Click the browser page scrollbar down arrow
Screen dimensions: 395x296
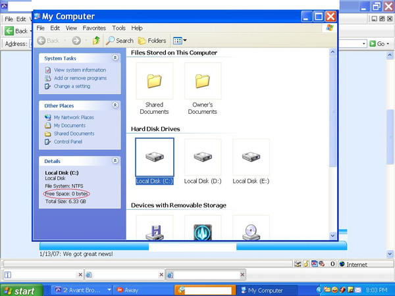click(390, 254)
